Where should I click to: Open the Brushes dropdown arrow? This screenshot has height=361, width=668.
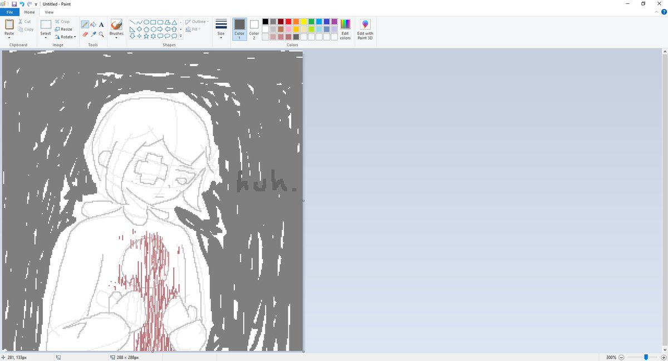116,38
